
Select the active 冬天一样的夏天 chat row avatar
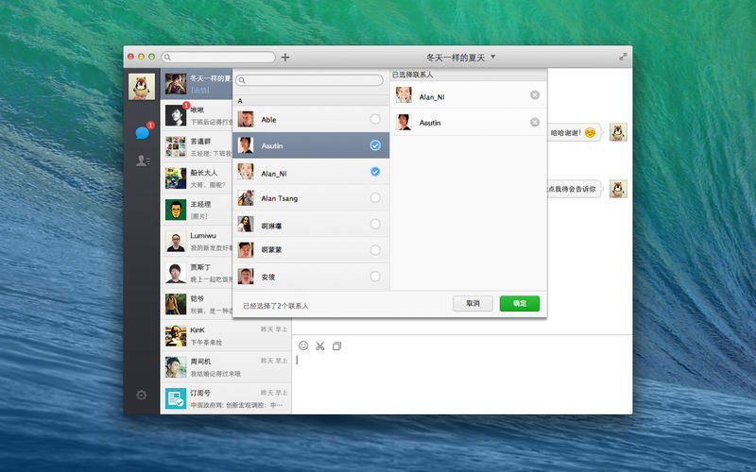click(176, 84)
